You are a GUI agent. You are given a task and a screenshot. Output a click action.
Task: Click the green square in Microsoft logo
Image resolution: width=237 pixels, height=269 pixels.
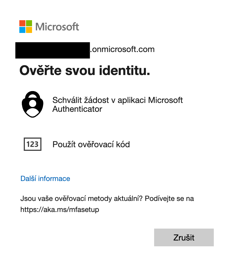(30, 23)
